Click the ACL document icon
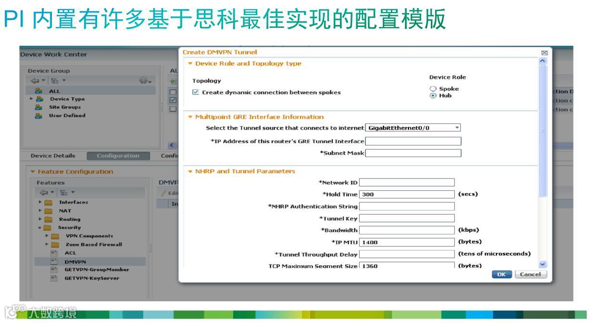This screenshot has height=323, width=590. coord(54,253)
